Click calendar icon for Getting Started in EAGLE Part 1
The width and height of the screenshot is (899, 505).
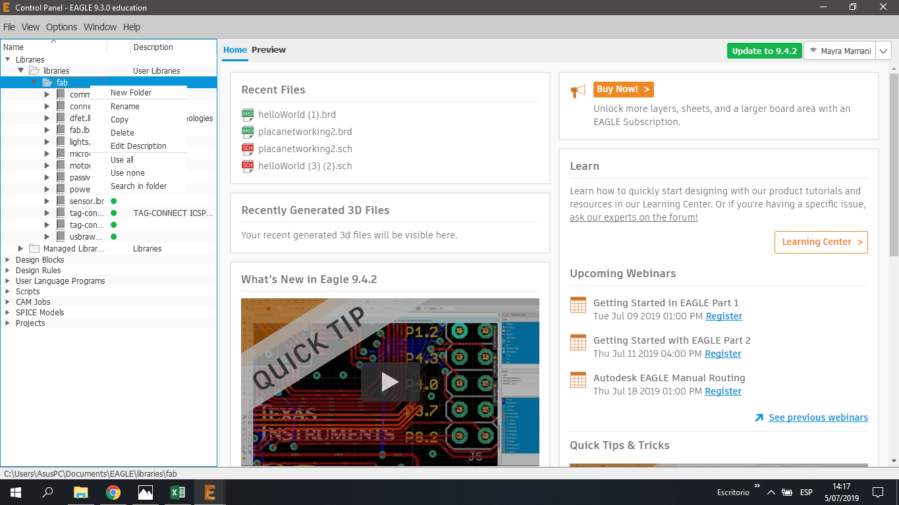click(x=578, y=306)
